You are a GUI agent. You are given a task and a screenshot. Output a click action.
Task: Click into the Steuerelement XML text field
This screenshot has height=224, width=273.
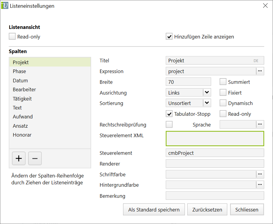215,138
